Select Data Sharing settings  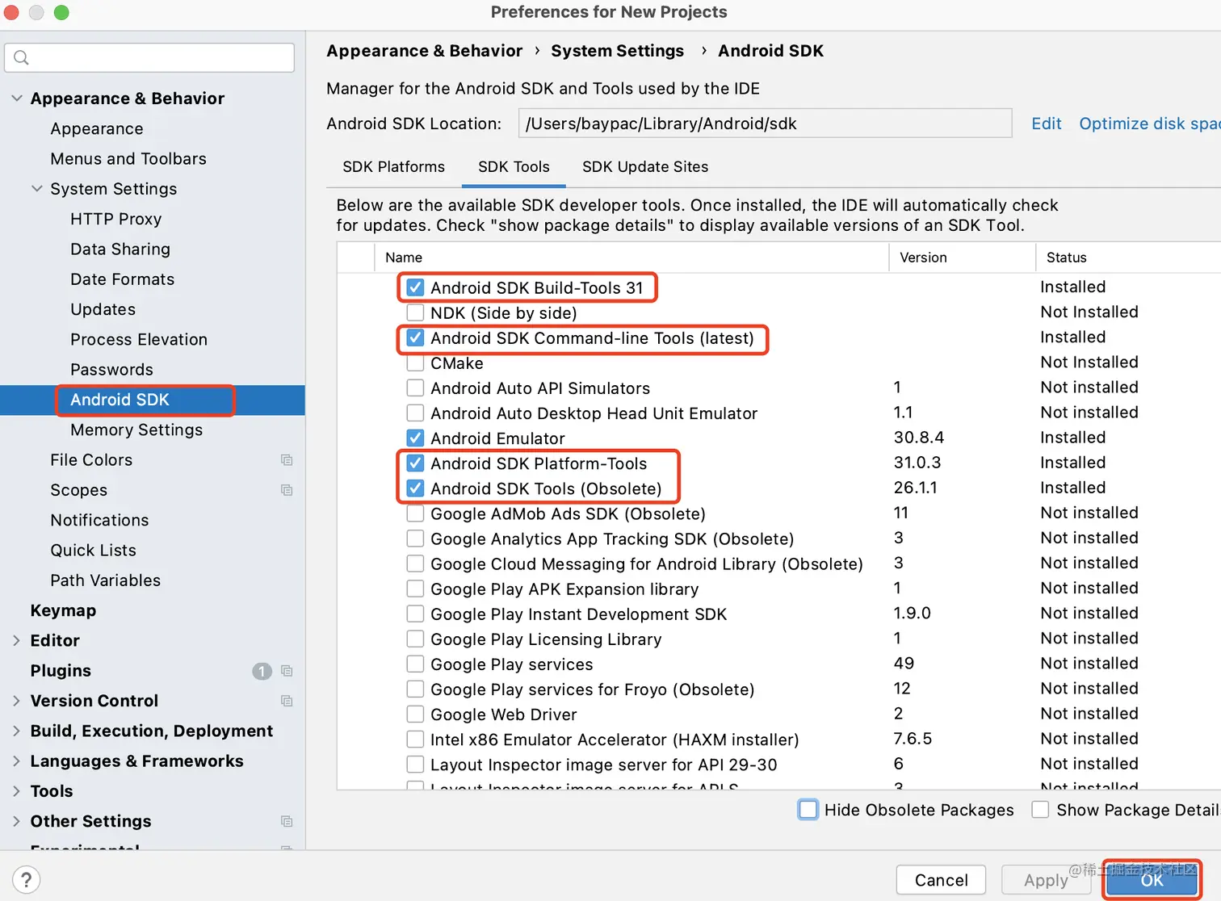point(120,249)
